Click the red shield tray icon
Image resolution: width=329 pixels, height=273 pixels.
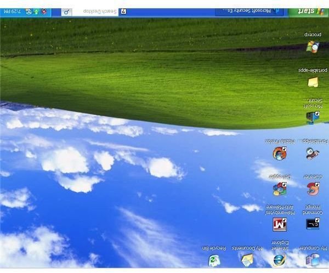44,12
